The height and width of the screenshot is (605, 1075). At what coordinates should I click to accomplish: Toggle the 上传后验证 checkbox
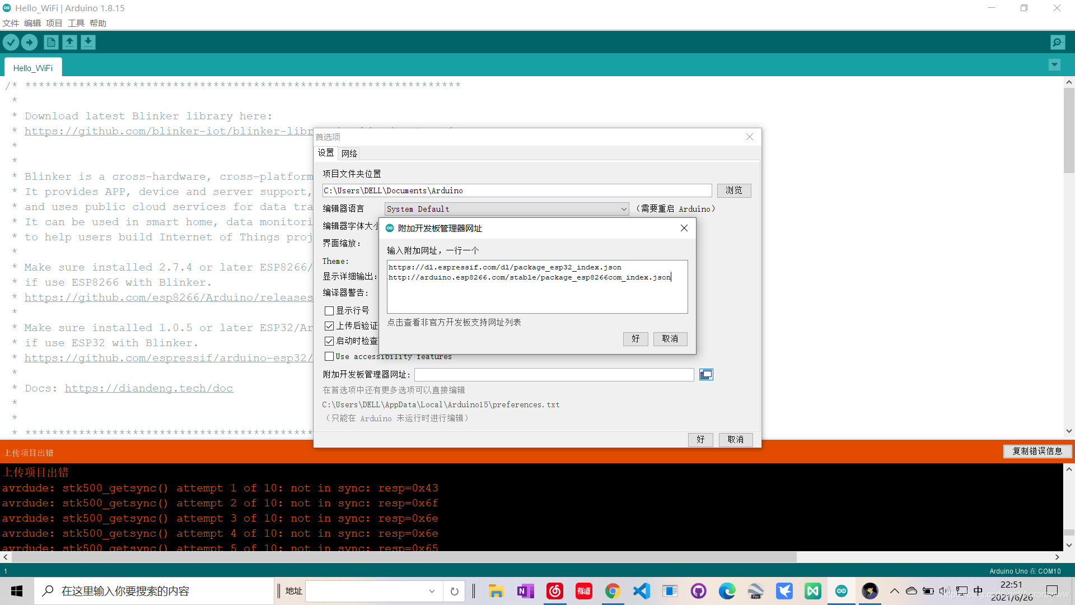pos(329,326)
